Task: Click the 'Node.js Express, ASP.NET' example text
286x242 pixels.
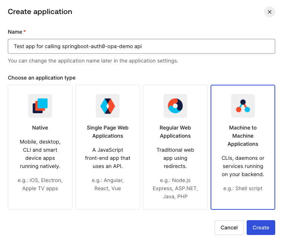Action: click(175, 188)
